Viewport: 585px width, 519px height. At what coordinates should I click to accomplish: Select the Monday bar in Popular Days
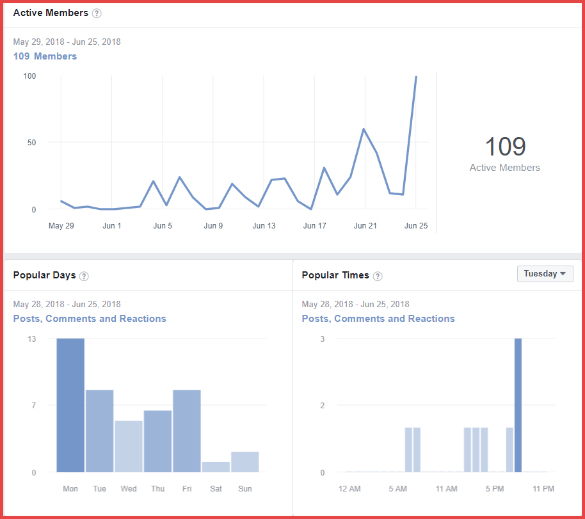tap(70, 405)
